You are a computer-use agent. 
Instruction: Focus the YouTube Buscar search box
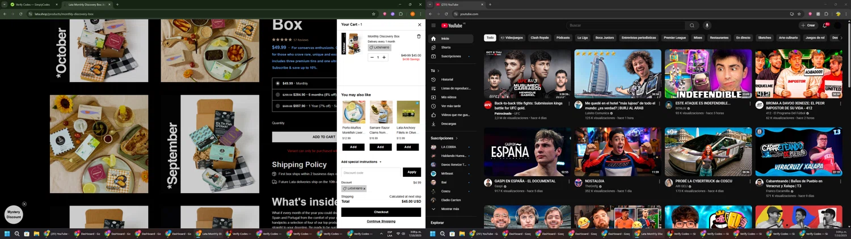point(625,25)
